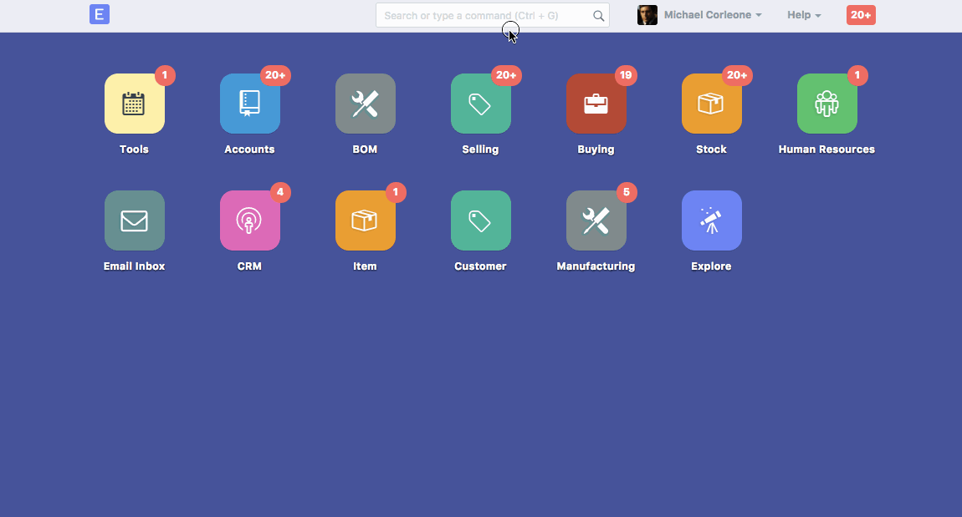Click the E home logo
The image size is (962, 517).
(100, 14)
